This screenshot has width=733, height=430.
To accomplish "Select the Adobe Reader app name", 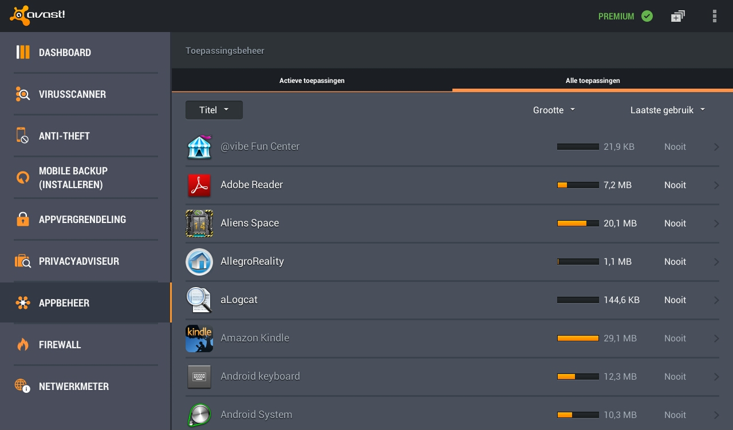I will (x=251, y=185).
